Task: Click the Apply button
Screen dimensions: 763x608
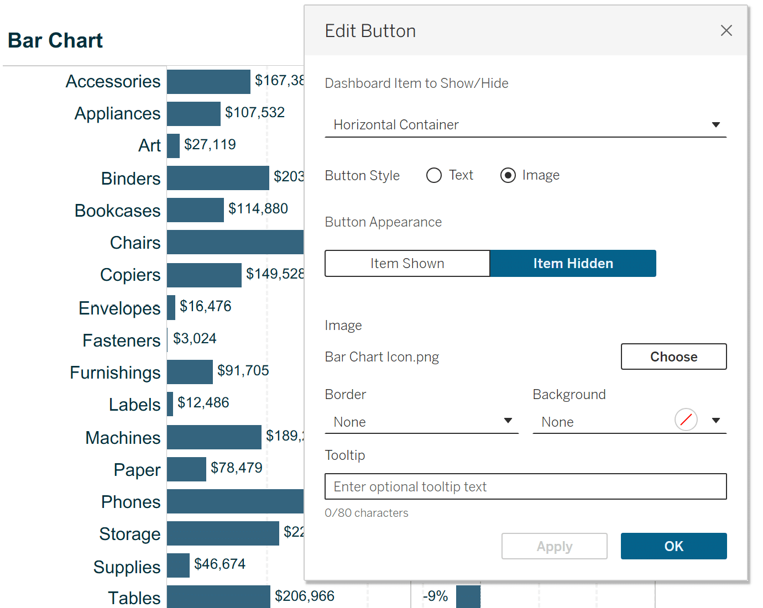Action: click(x=555, y=546)
